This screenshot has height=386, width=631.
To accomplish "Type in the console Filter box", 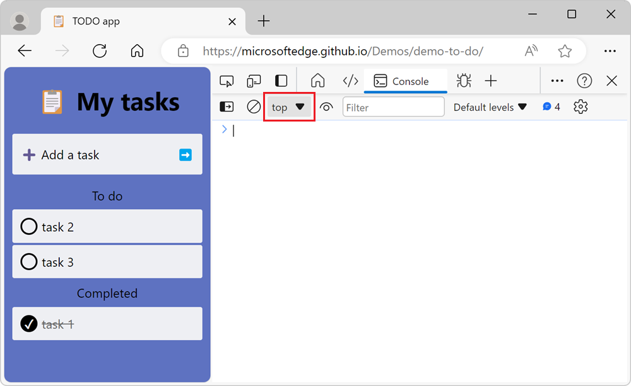I will [x=393, y=106].
